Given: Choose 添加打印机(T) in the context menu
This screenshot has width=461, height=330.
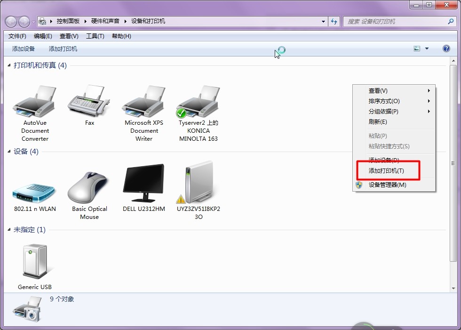Looking at the screenshot, I should click(x=394, y=171).
